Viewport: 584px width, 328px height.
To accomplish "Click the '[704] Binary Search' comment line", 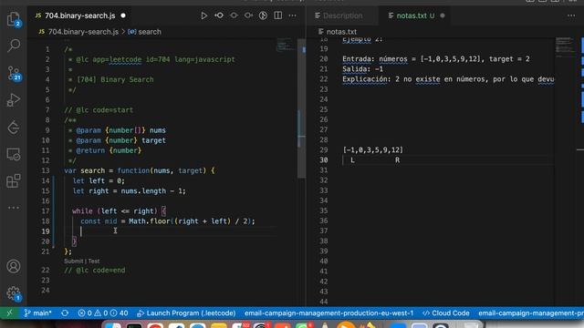I will (x=111, y=79).
